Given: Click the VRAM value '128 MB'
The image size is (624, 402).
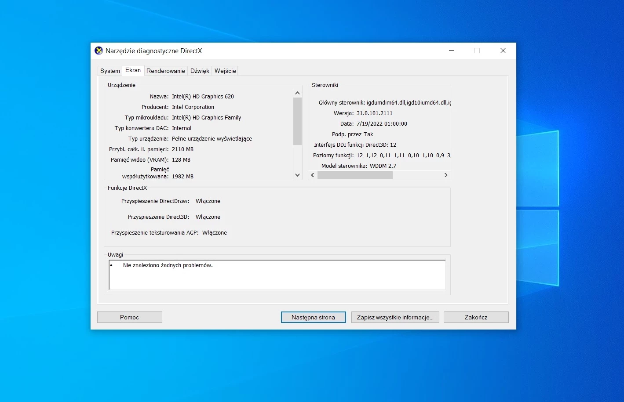Looking at the screenshot, I should point(181,159).
